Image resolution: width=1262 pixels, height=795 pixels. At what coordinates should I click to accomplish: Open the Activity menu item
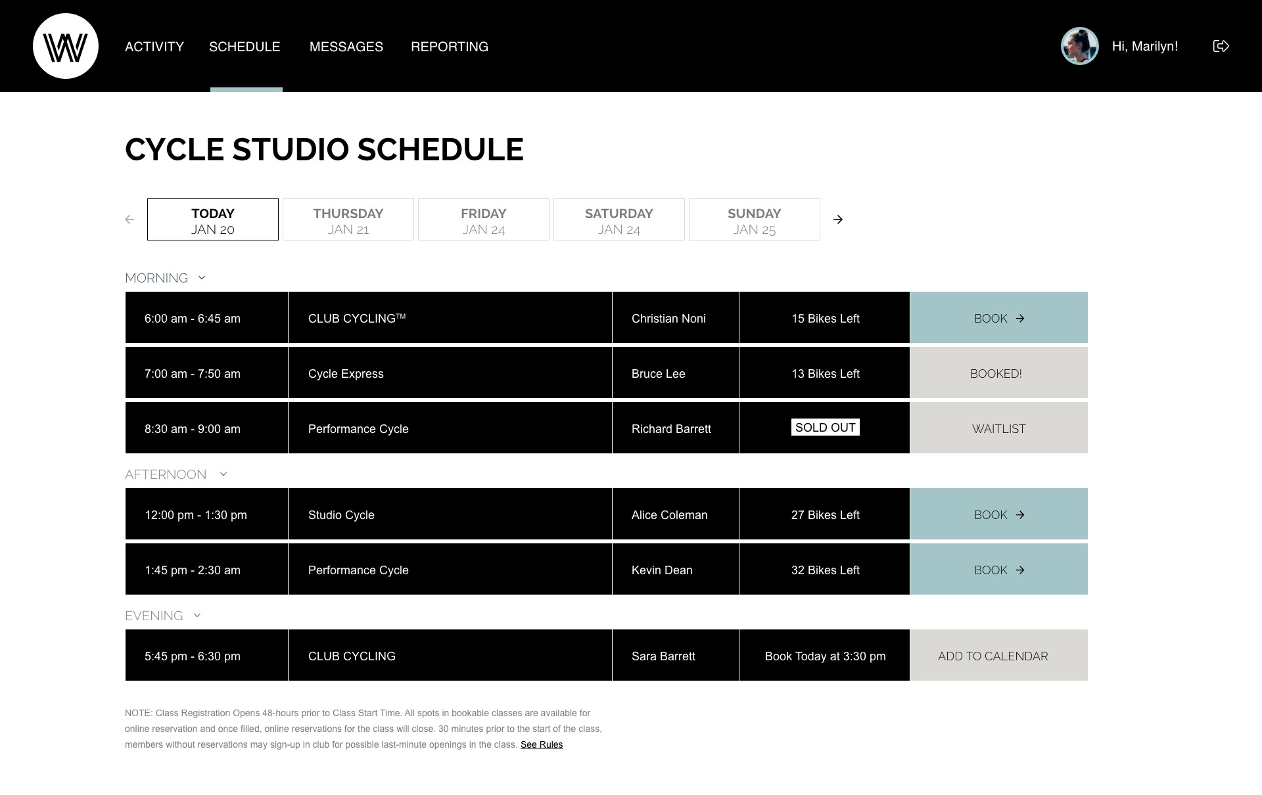154,47
